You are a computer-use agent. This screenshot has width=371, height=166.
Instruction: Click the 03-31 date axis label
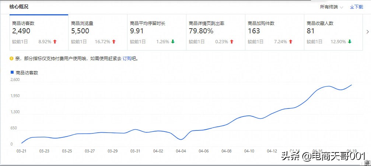[135, 151]
